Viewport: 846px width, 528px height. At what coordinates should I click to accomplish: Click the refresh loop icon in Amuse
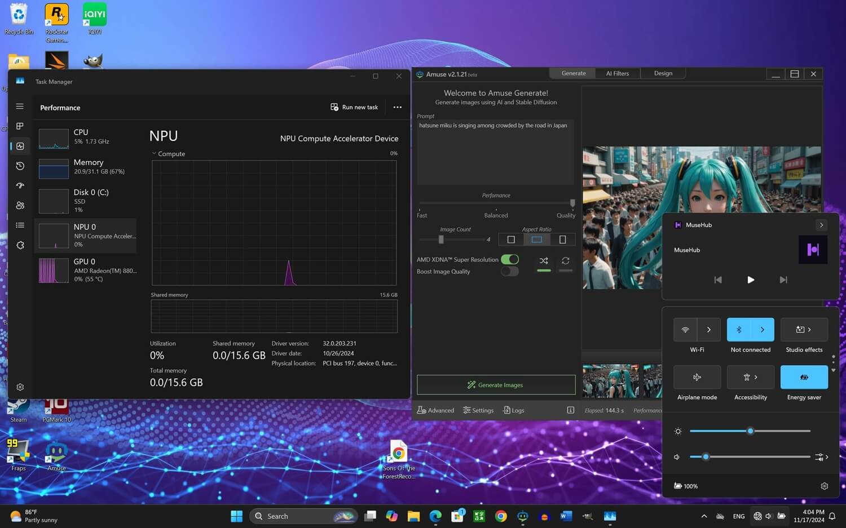[566, 260]
